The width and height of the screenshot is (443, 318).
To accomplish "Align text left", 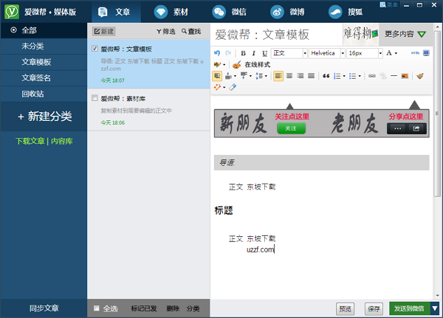I will tap(278, 76).
